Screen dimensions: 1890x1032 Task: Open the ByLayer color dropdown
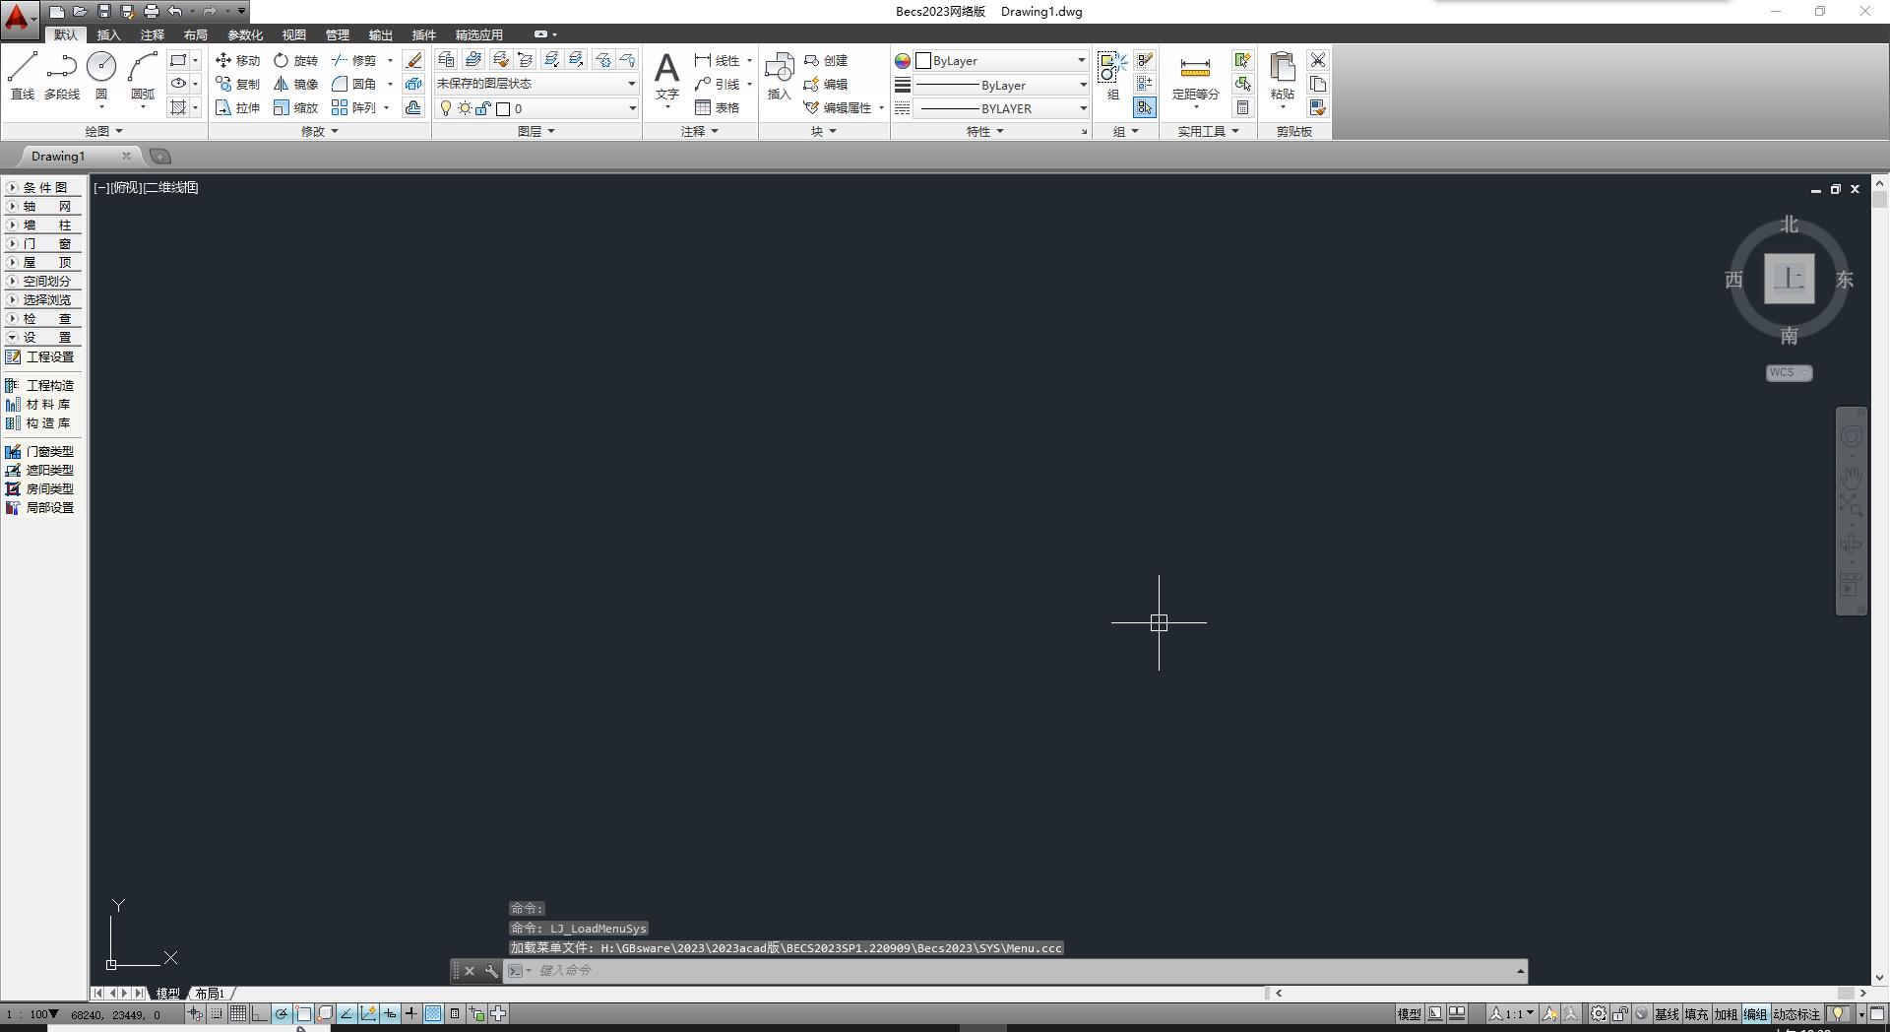(1002, 61)
